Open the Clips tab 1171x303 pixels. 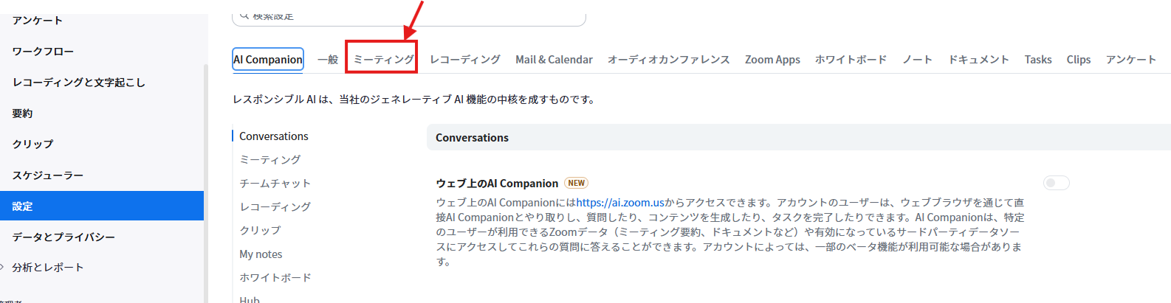click(1078, 60)
